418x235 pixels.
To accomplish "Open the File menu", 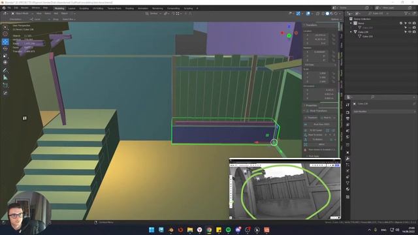I will tap(9, 8).
